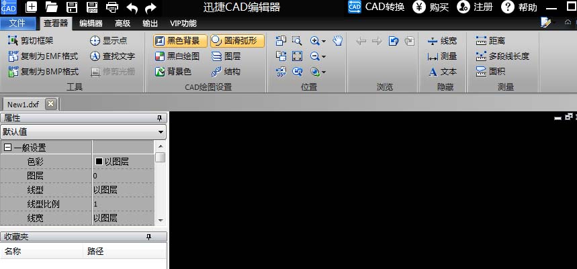Print the drawing via printer icon
Image resolution: width=577 pixels, height=269 pixels.
pos(112,7)
